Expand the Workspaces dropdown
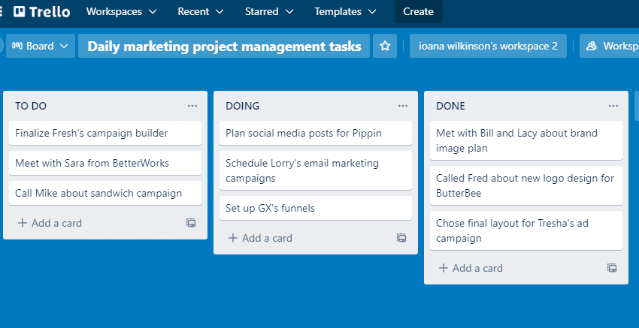 121,12
